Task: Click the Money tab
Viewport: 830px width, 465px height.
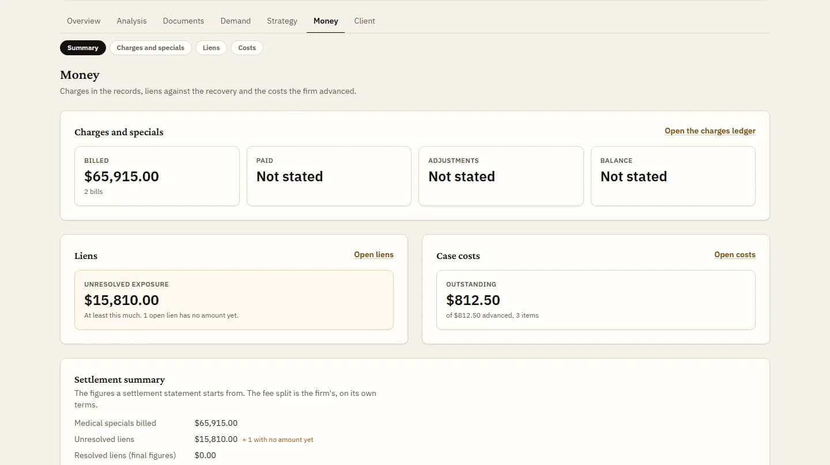Action: (x=326, y=21)
